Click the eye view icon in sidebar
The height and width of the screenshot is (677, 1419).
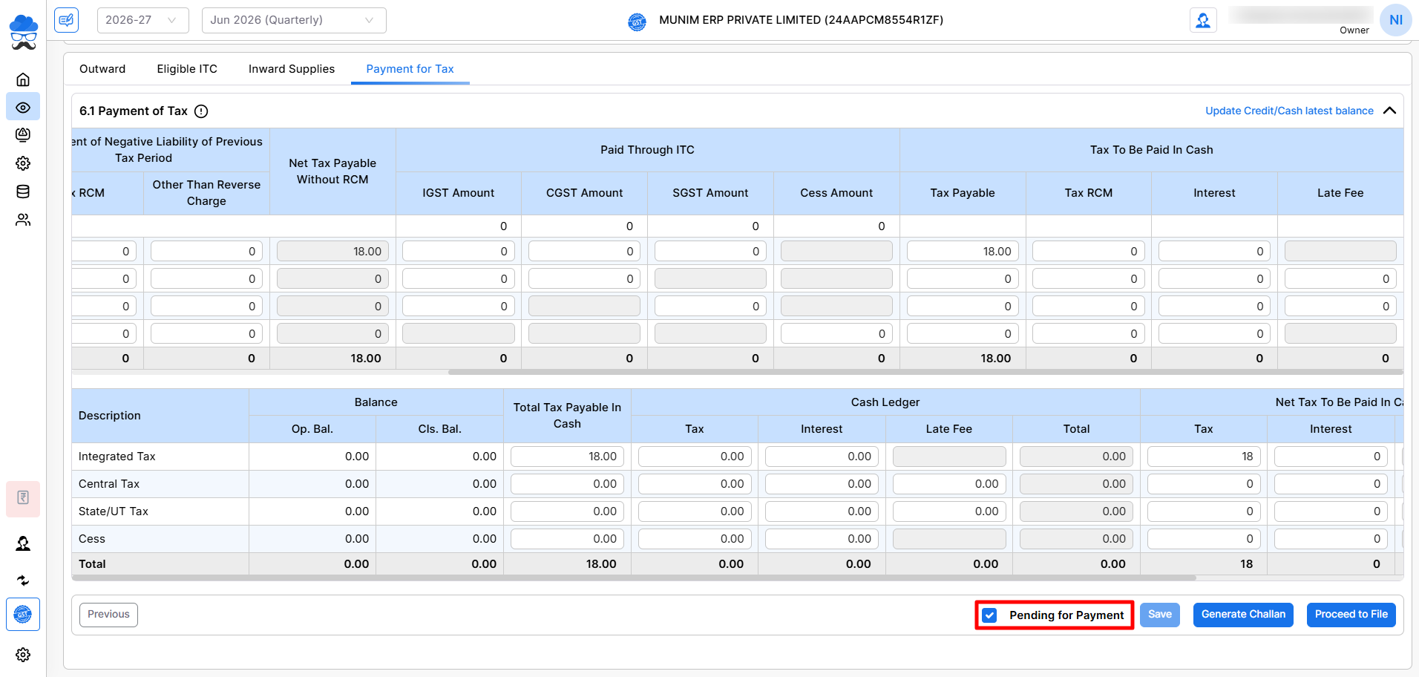click(23, 108)
